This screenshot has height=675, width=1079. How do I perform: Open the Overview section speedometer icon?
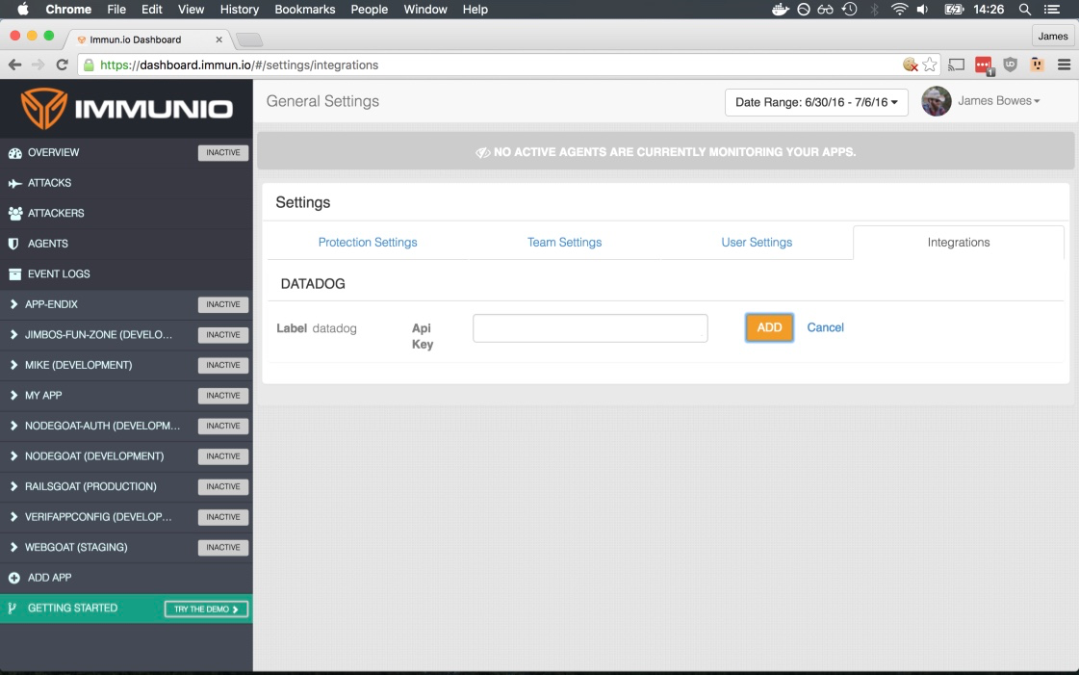[x=15, y=152]
